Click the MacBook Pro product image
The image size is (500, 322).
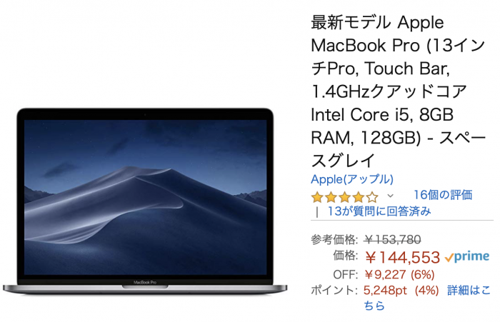tap(145, 201)
